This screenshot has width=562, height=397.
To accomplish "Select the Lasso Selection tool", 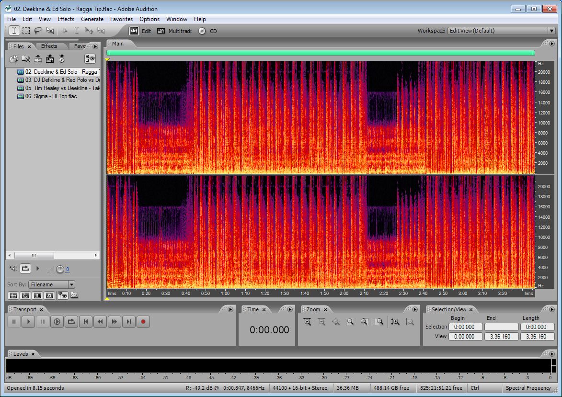I will 38,31.
